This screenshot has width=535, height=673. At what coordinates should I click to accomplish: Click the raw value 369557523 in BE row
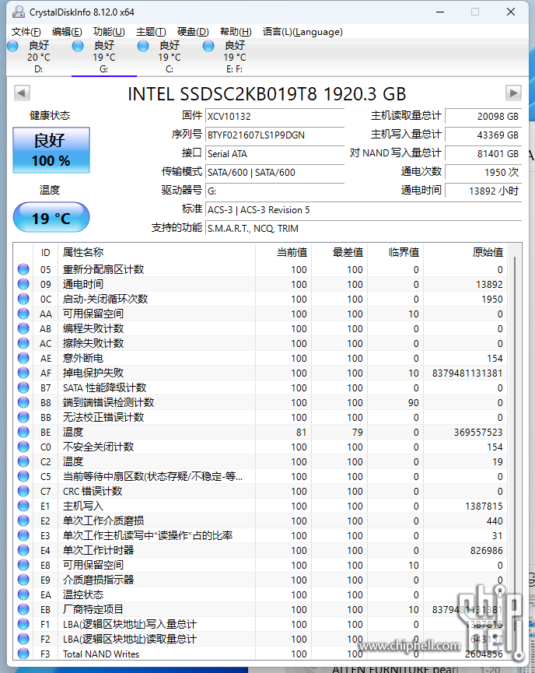478,433
